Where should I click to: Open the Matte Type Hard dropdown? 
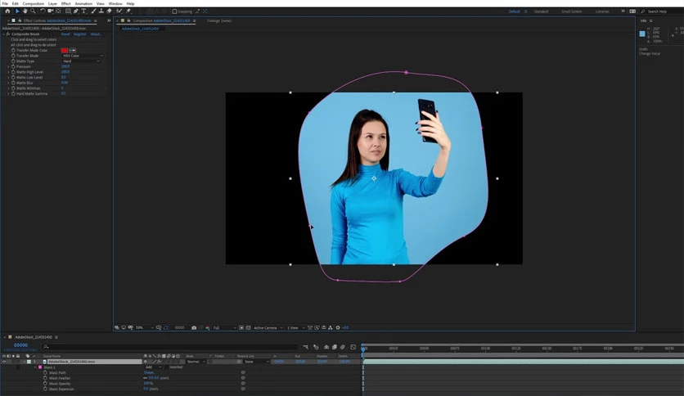[x=81, y=61]
